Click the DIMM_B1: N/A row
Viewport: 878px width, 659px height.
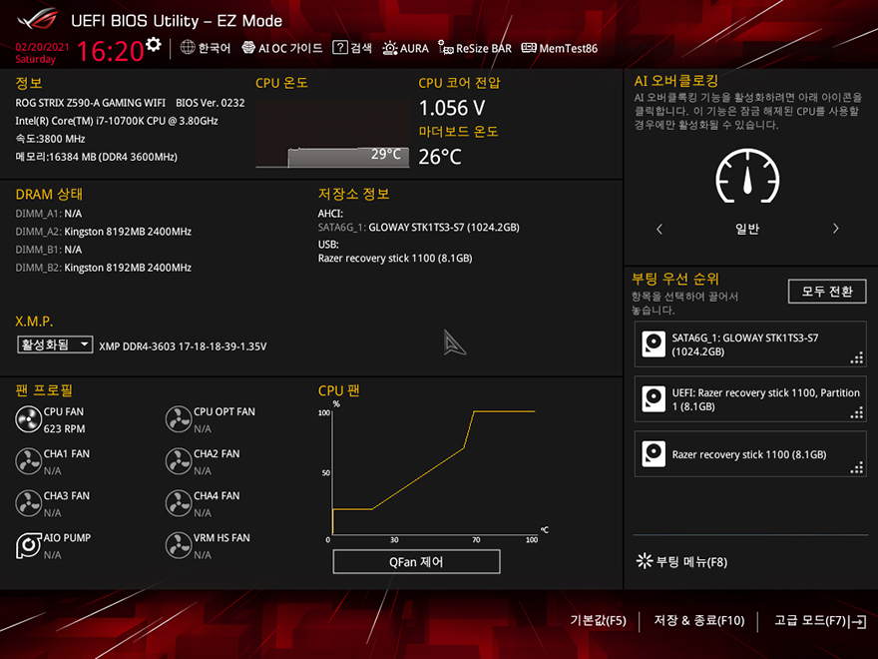[49, 250]
